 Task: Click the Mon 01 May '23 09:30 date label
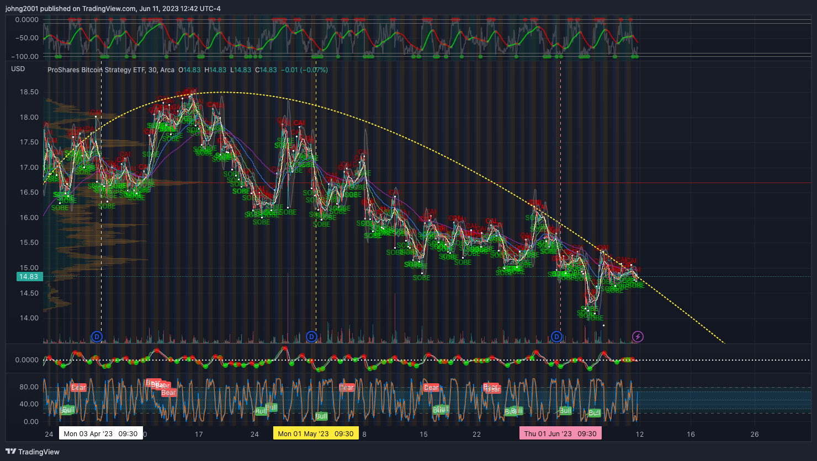tap(316, 433)
